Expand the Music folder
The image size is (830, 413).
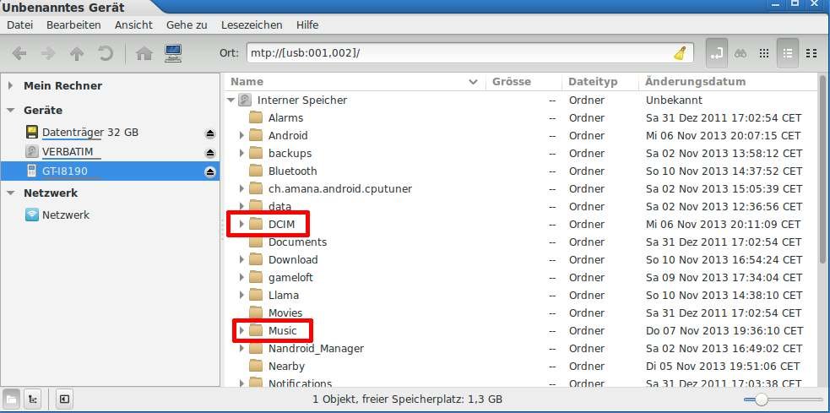pyautogui.click(x=241, y=330)
